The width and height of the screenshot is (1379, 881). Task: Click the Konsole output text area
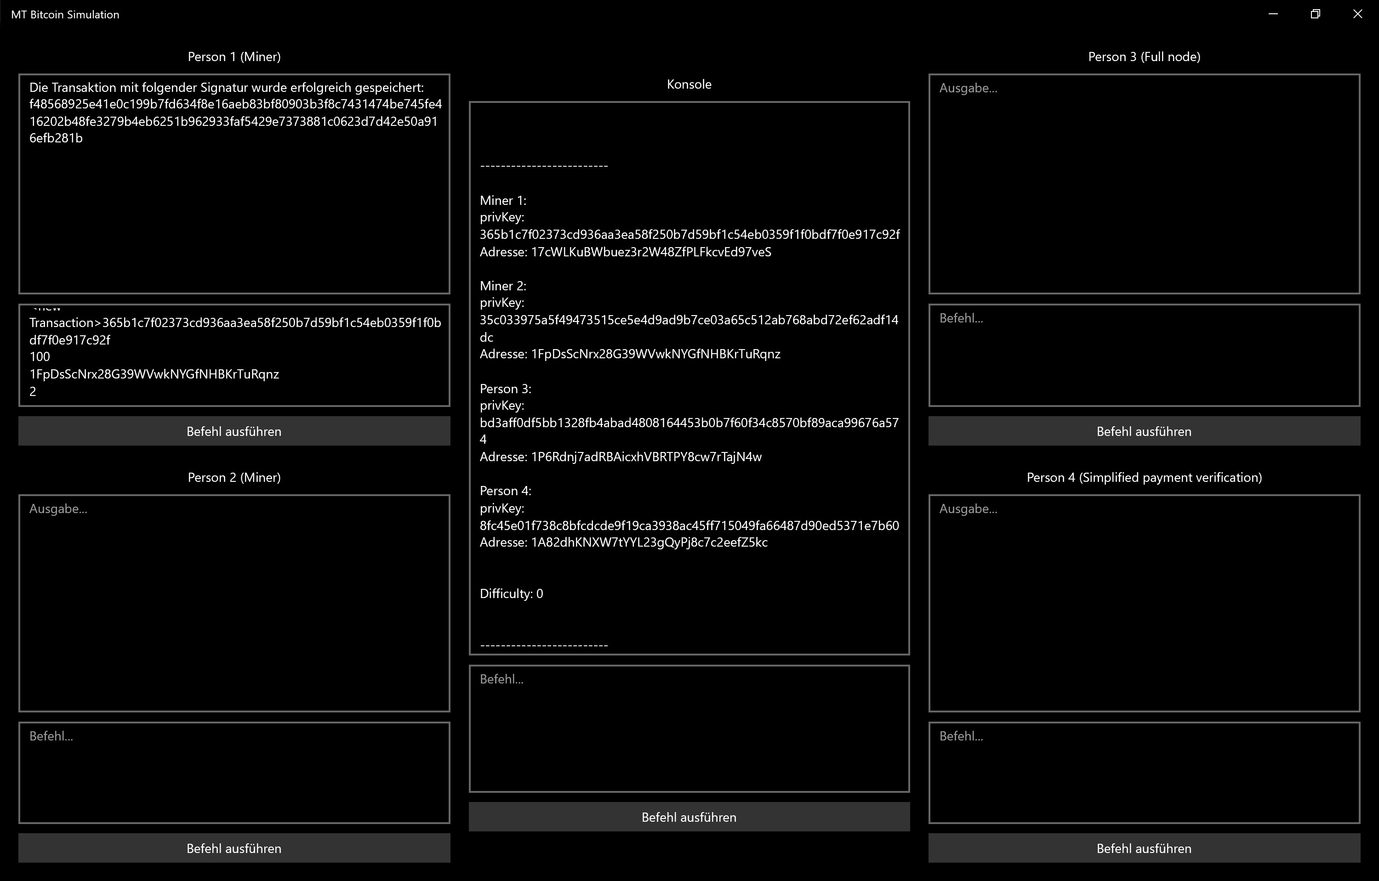click(x=689, y=378)
